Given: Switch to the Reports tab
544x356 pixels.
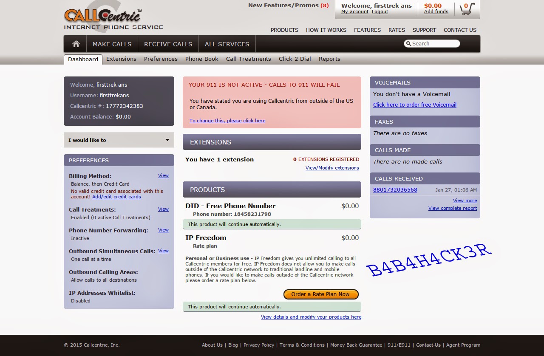Looking at the screenshot, I should [329, 59].
